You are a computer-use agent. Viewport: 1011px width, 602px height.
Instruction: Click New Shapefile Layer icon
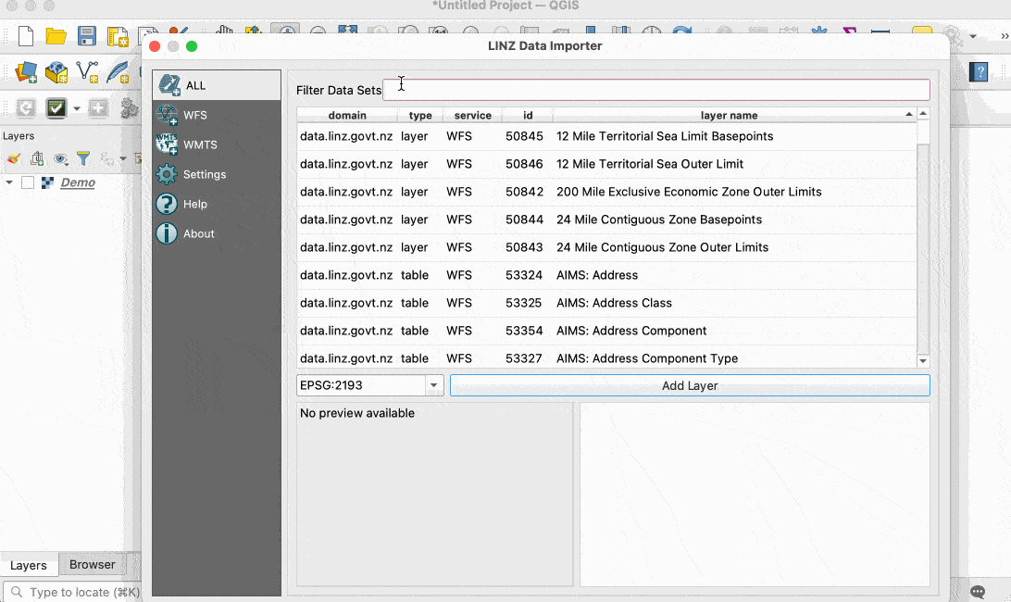(x=87, y=71)
